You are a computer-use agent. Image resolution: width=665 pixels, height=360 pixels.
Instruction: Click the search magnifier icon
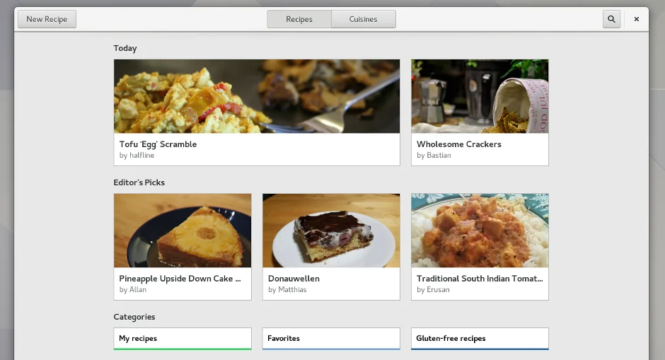(x=611, y=19)
